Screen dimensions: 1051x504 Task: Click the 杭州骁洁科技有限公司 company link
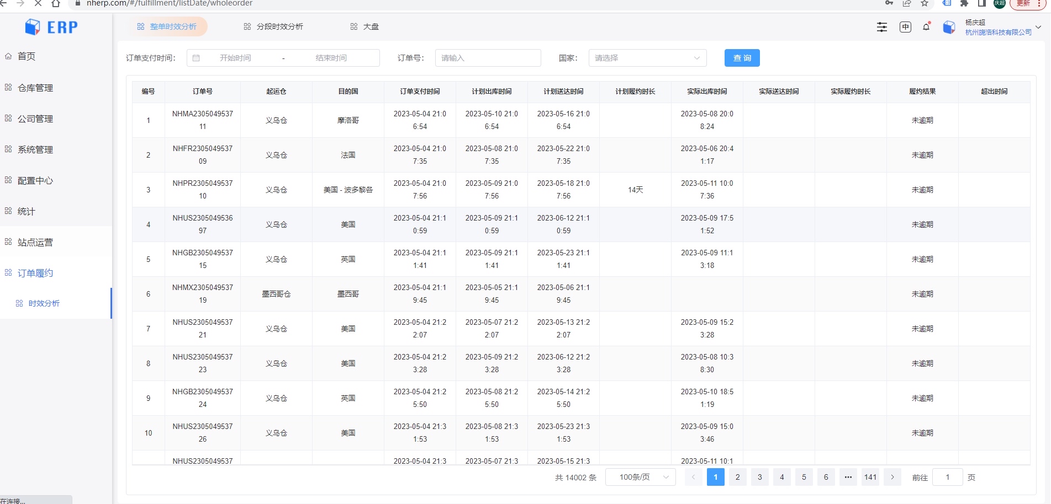click(x=999, y=33)
